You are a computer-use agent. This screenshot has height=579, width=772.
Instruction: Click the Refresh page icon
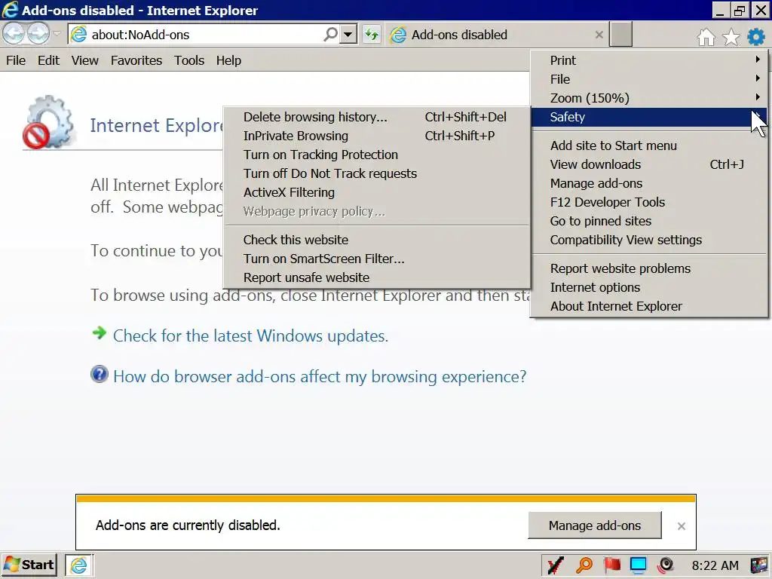(x=372, y=35)
